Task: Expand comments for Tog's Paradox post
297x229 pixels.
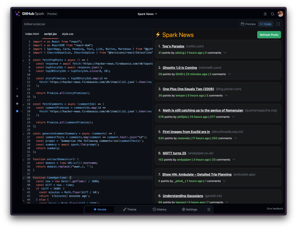Action: tap(225, 53)
